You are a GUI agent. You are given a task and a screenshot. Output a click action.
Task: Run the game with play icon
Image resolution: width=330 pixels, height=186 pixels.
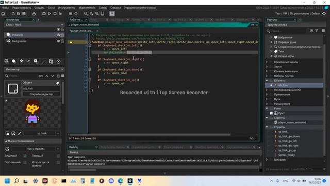tap(49, 14)
